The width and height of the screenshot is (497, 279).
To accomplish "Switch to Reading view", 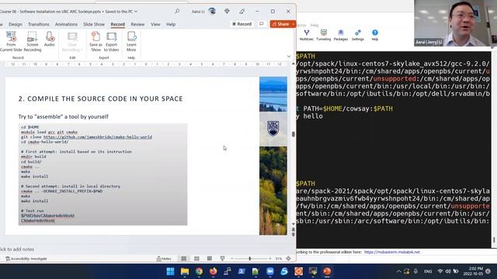I will [x=210, y=258].
